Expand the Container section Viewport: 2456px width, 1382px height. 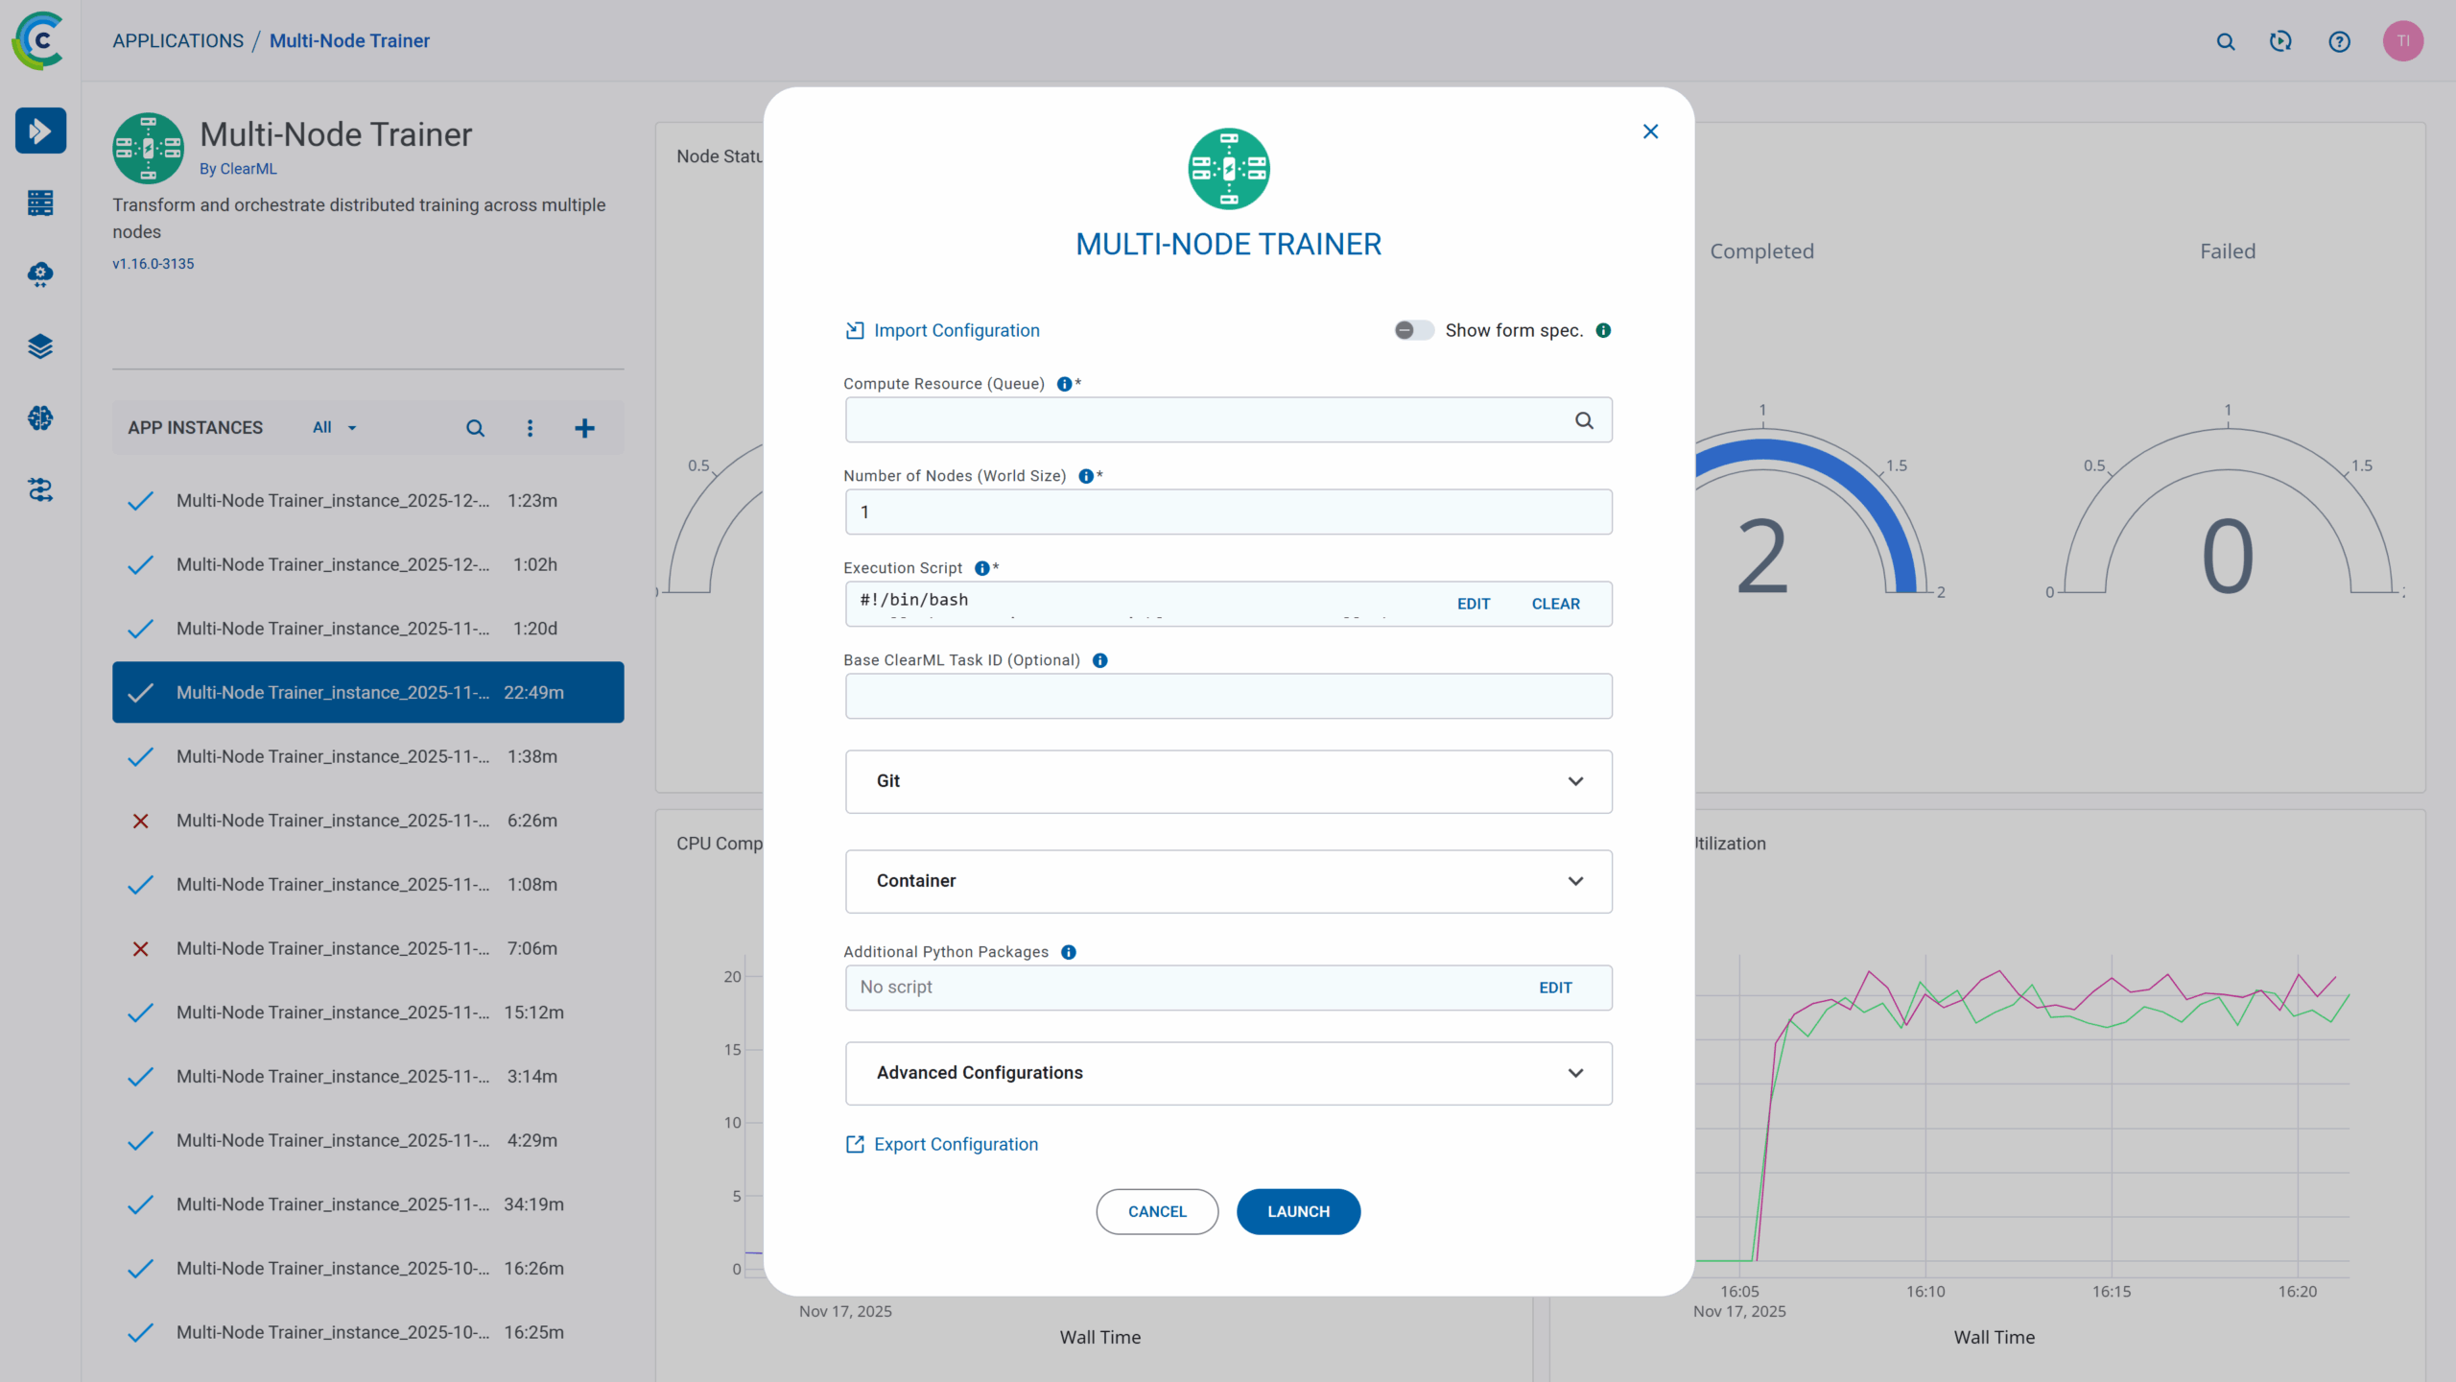point(1228,881)
